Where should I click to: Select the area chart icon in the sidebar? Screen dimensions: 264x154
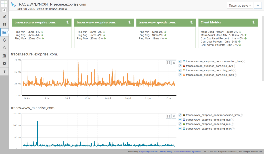pyautogui.click(x=4, y=32)
